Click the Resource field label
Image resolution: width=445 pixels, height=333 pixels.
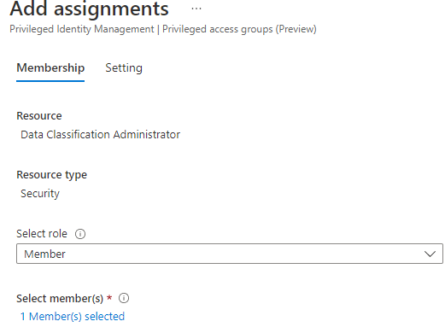click(39, 116)
